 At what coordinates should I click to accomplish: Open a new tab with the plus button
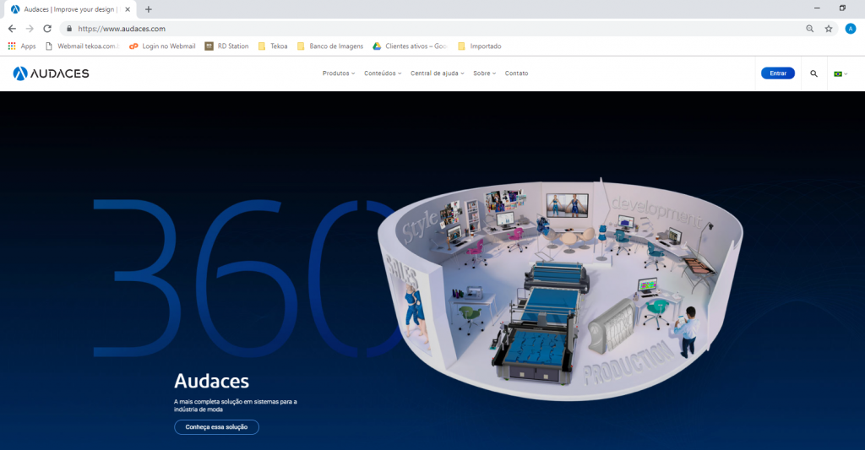coord(149,9)
